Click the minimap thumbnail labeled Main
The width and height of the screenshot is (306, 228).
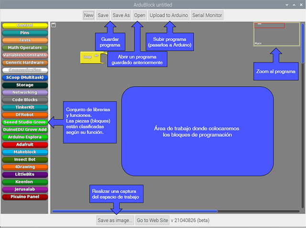tap(276, 33)
